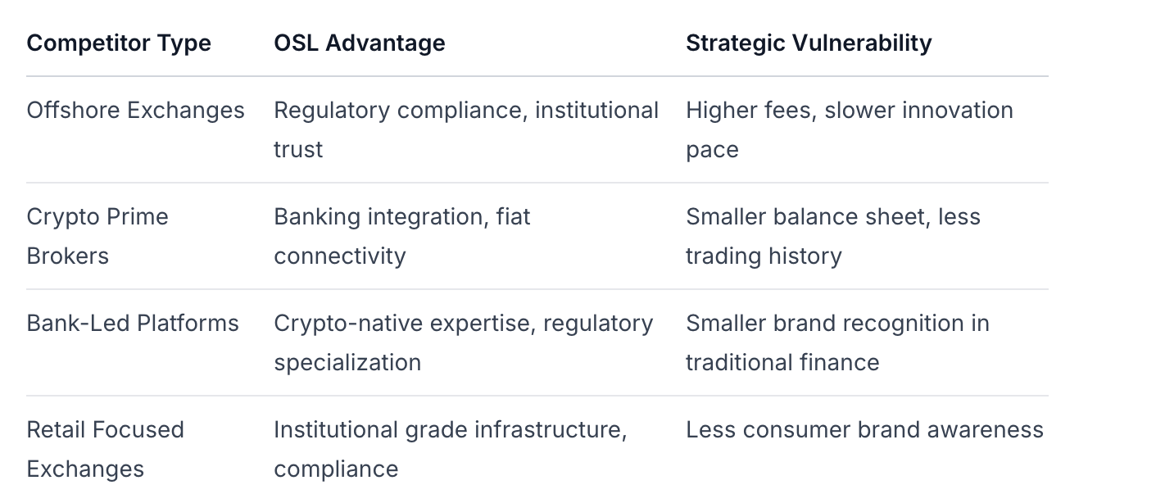Screen dimensions: 1165x503
Task: Click the Retail Focused Exchanges cell
Action: pos(105,449)
